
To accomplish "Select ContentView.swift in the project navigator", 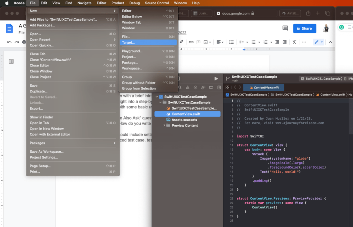I will (x=187, y=114).
